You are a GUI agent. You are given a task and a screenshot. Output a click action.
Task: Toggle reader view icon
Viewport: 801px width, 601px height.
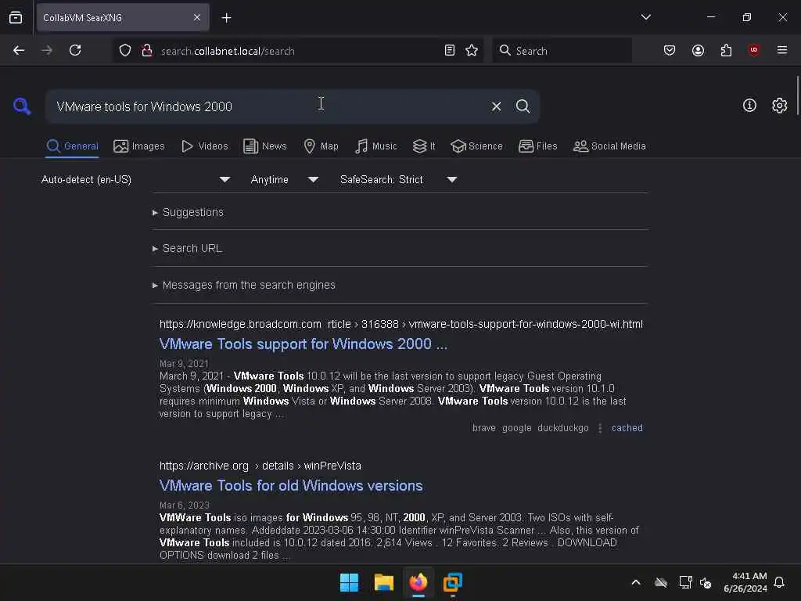(450, 51)
